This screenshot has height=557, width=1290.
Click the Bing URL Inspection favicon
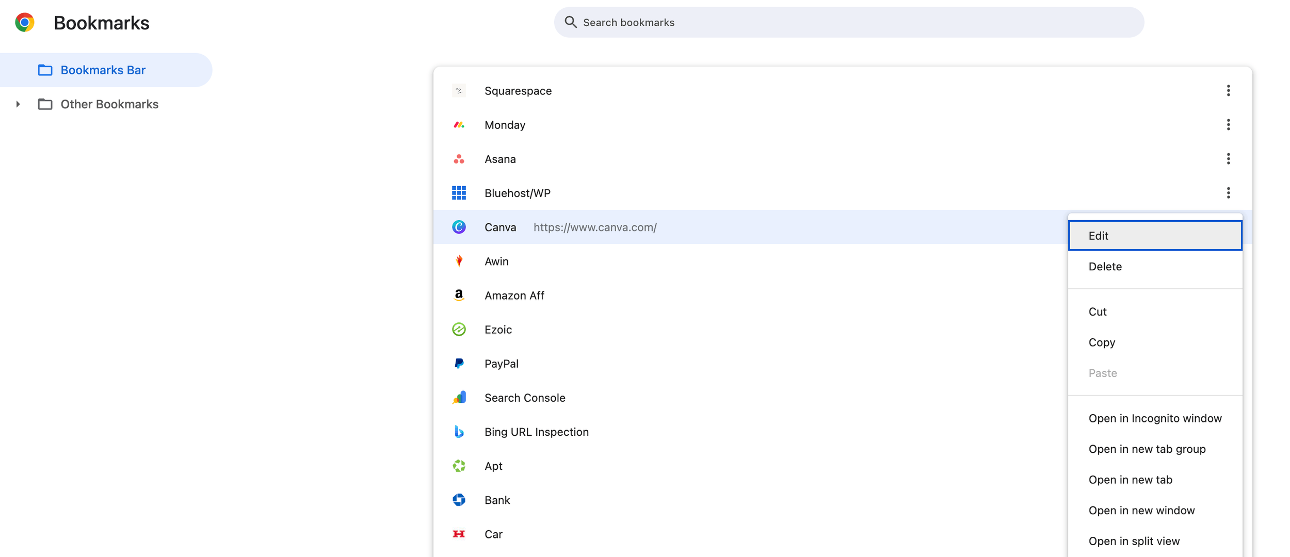point(459,432)
